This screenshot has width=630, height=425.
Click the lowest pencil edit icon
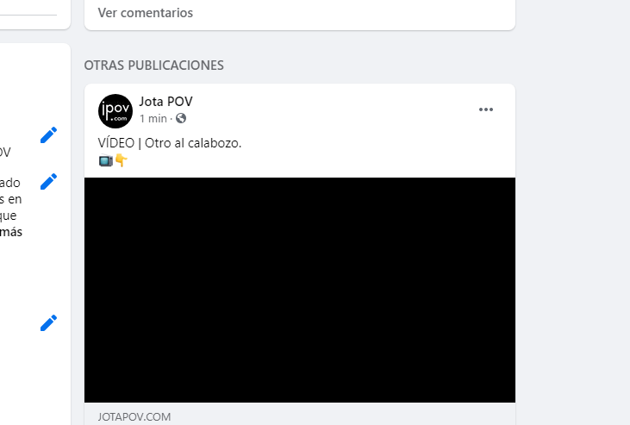click(48, 323)
